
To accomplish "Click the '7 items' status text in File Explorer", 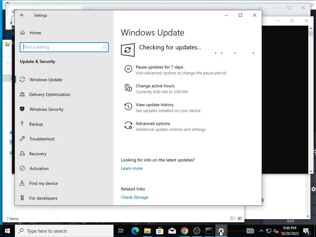I will pyautogui.click(x=13, y=219).
